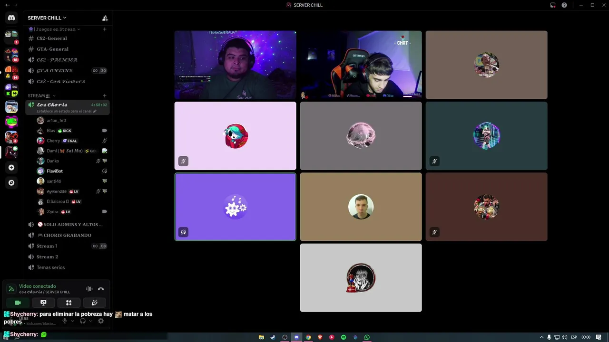Open the taskbar clock showing 00:00
The image size is (609, 342).
pos(586,337)
